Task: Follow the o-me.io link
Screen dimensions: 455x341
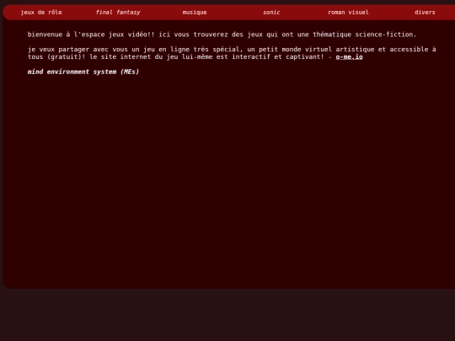Action: (350, 57)
